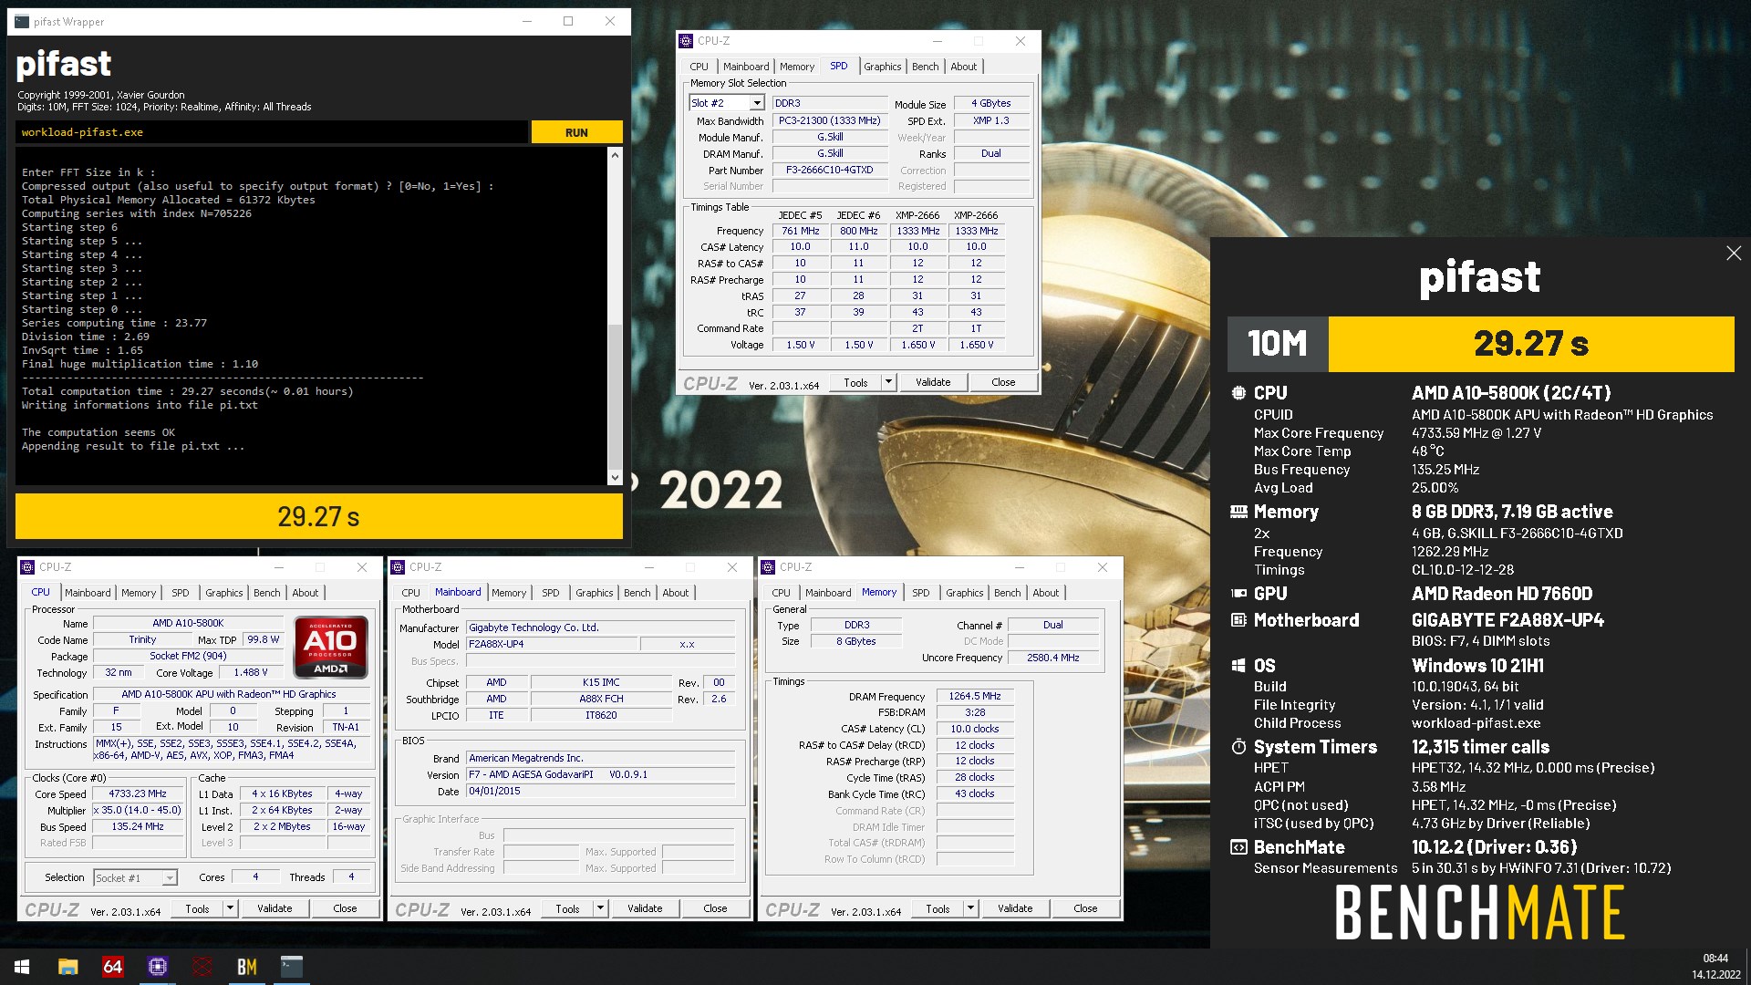Click CPU-Z SPD window title icon
This screenshot has height=985, width=1751.
[x=686, y=41]
